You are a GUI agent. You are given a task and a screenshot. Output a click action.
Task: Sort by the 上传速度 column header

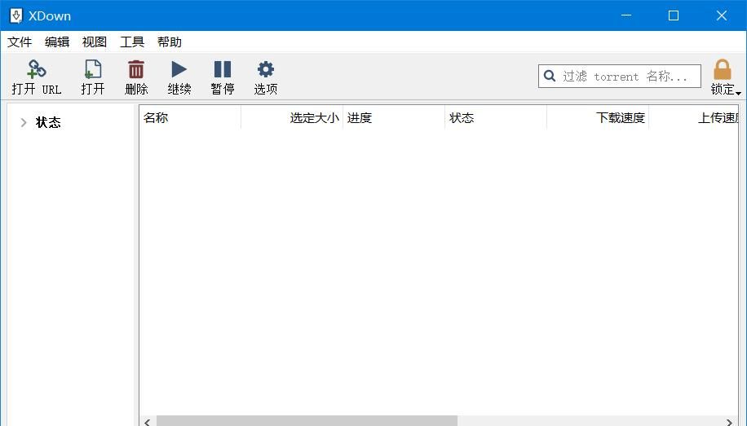[x=694, y=117]
